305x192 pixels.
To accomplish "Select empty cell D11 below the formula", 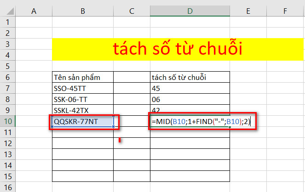I will (190, 133).
